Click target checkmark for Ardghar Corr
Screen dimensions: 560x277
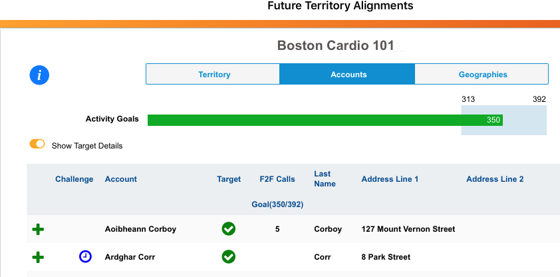pyautogui.click(x=228, y=257)
